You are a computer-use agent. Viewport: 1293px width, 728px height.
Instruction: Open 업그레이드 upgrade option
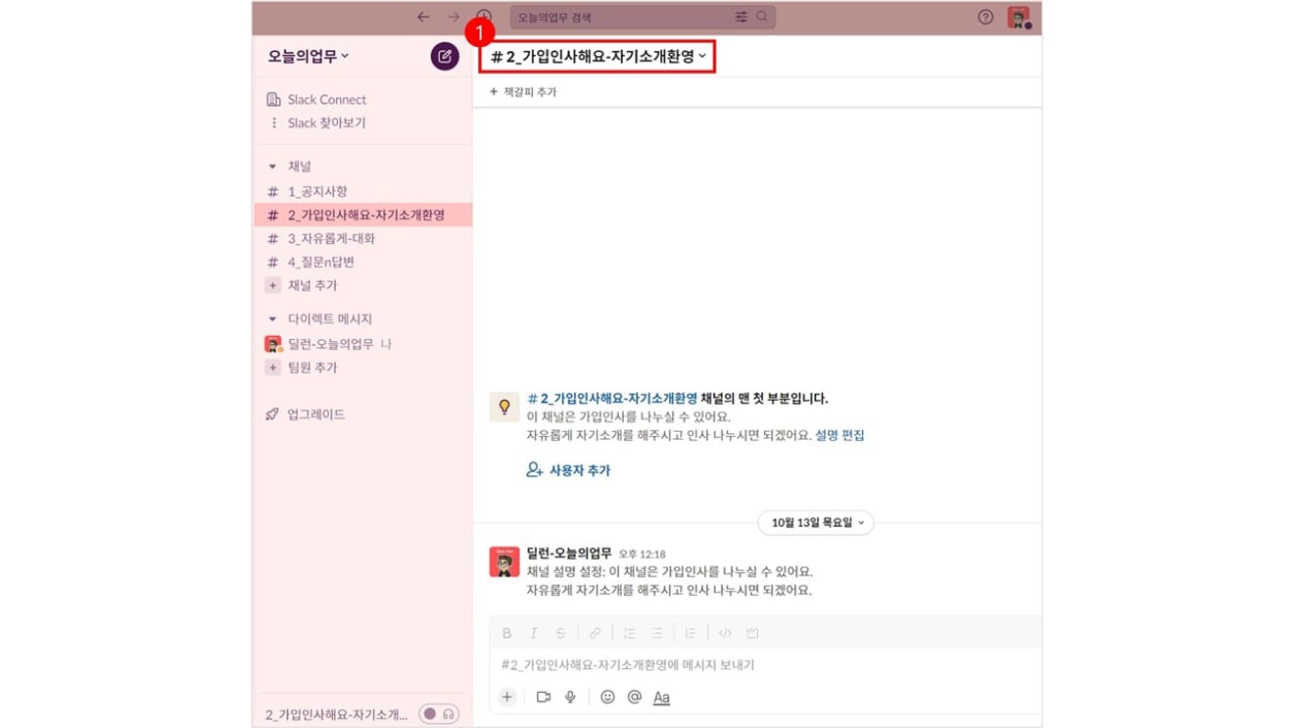point(306,414)
